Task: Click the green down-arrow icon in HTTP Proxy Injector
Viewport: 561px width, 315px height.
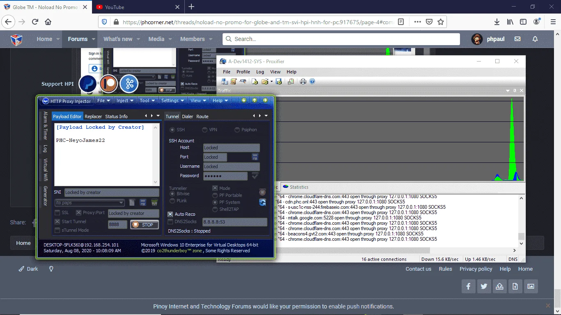Action: [244, 100]
